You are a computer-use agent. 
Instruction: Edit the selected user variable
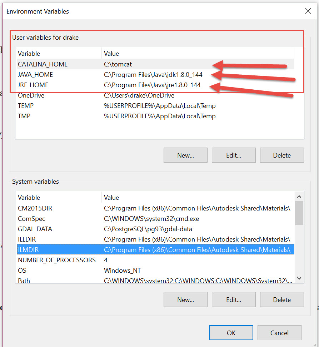[234, 155]
